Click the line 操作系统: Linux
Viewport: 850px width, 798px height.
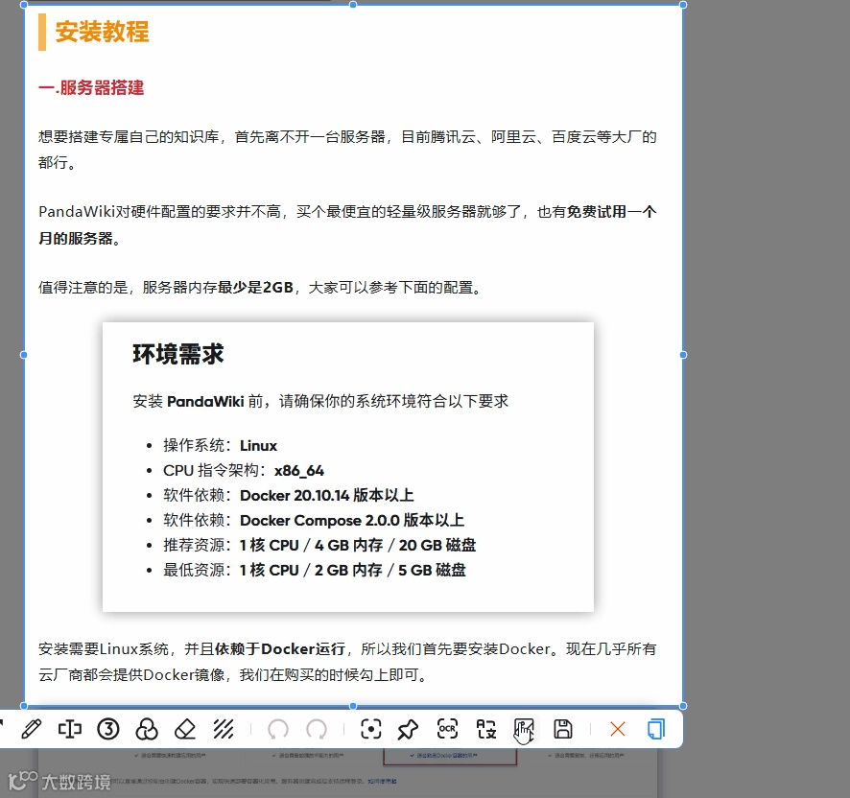[220, 446]
